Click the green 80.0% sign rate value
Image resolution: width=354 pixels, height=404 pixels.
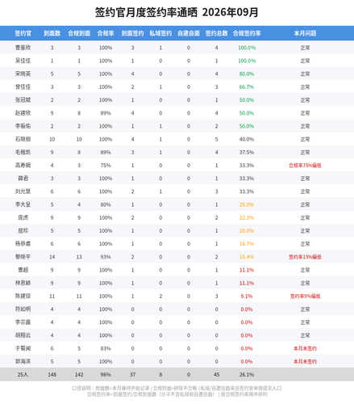click(x=247, y=74)
